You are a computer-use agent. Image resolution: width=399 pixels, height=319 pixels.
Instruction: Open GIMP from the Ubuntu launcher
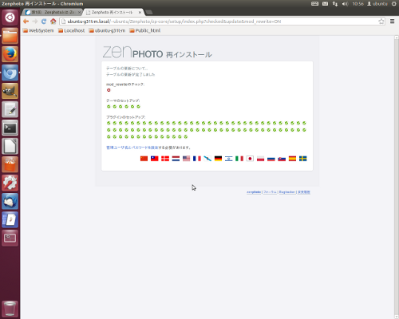coord(10,91)
